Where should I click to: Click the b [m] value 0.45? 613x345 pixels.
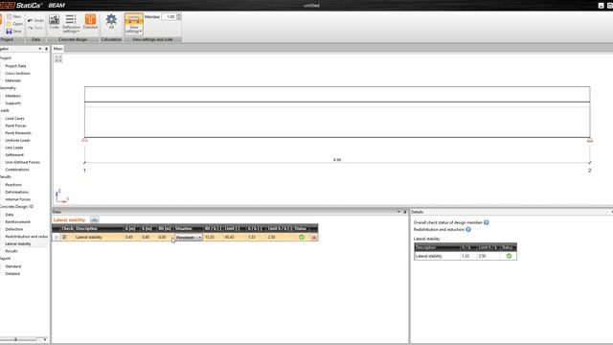point(129,237)
